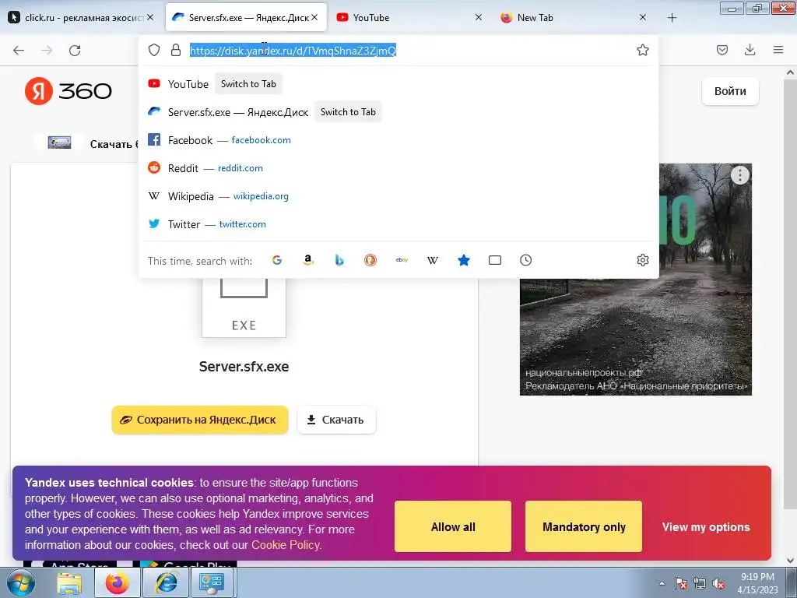Open the Firefox hamburger application menu

pos(778,50)
